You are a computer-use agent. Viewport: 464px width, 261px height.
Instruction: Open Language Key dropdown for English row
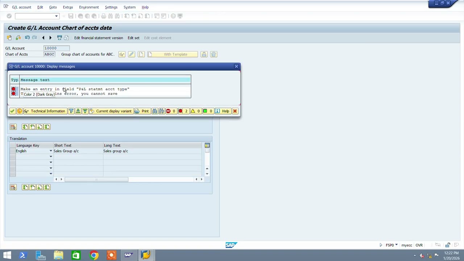(51, 151)
